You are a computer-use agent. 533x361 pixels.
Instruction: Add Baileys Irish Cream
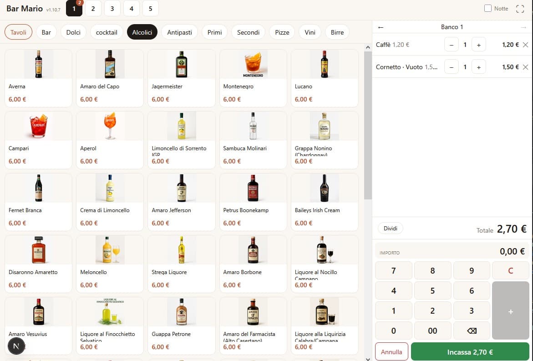325,202
